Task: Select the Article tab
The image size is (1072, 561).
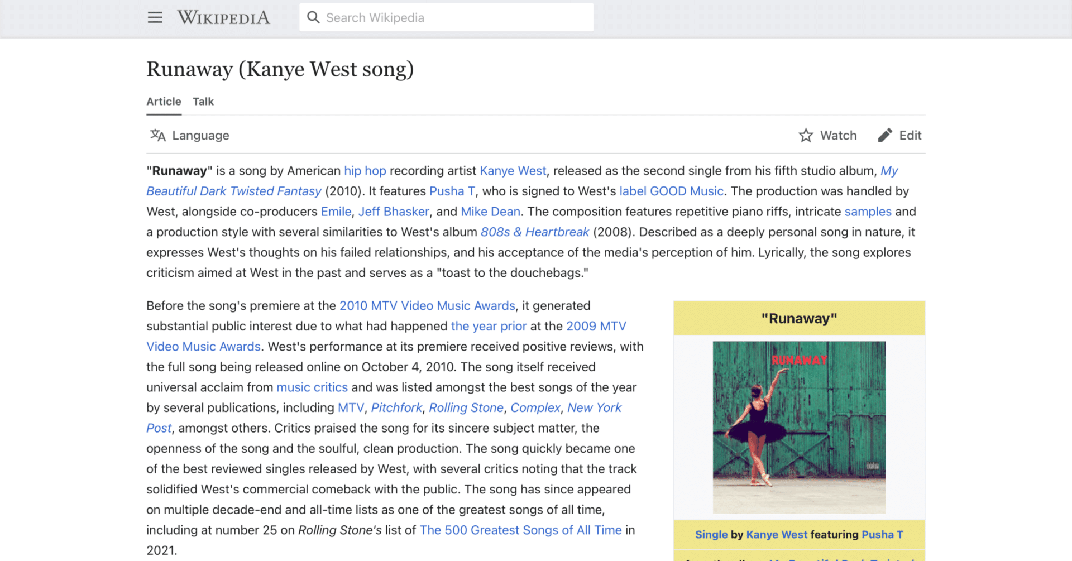Action: pyautogui.click(x=163, y=101)
